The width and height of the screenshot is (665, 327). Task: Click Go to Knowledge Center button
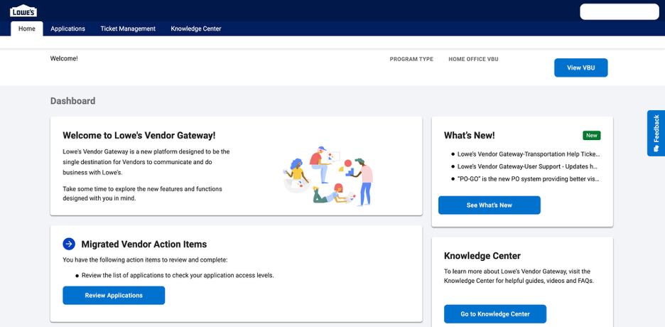coord(495,314)
